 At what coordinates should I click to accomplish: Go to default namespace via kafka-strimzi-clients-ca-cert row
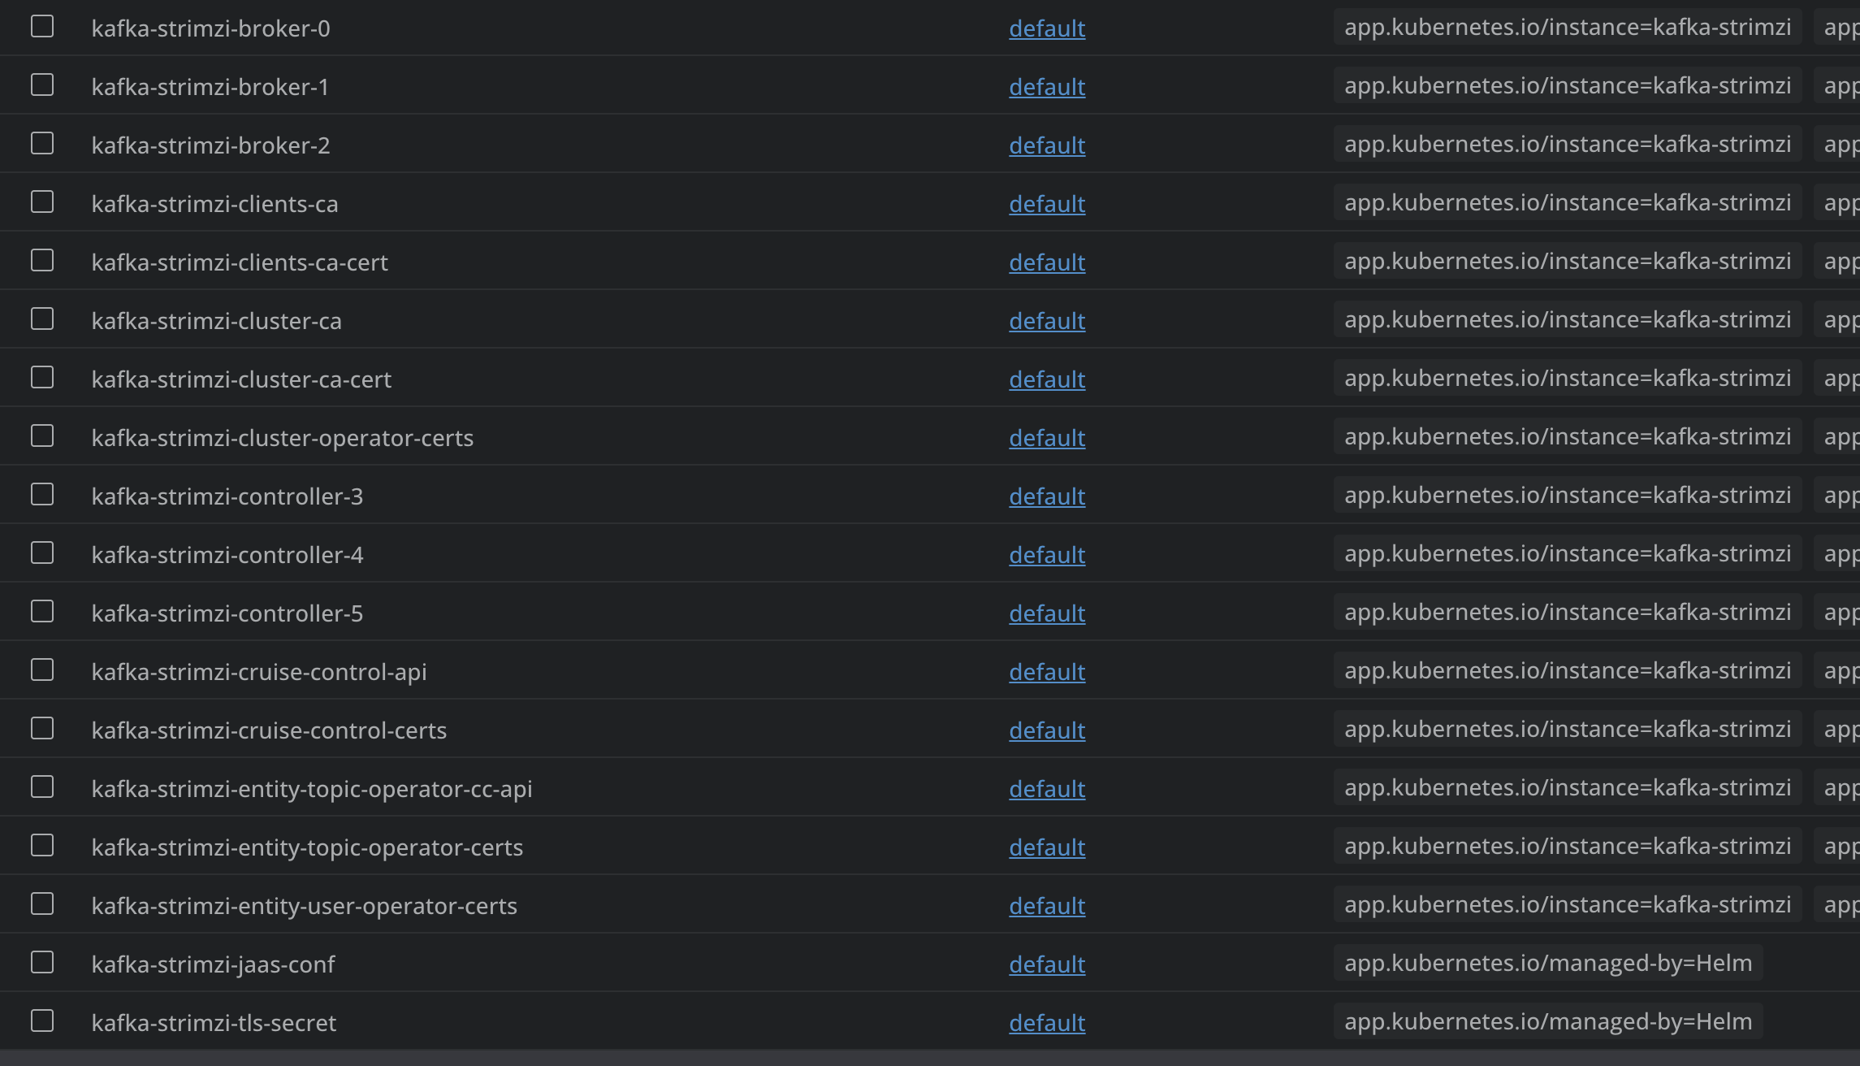(x=1047, y=262)
